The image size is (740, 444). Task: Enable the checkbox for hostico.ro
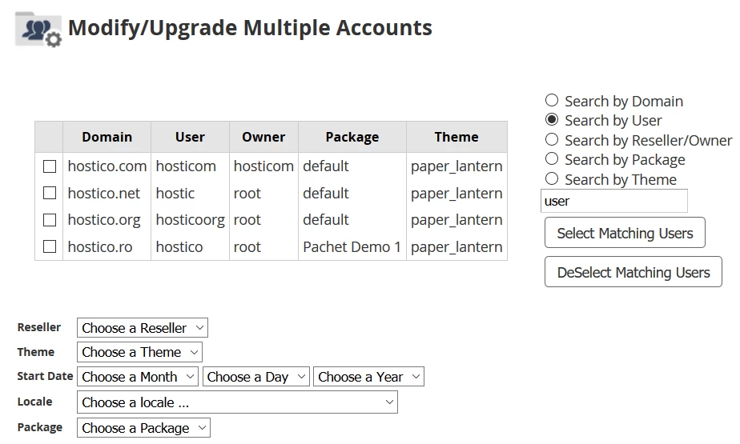click(50, 246)
